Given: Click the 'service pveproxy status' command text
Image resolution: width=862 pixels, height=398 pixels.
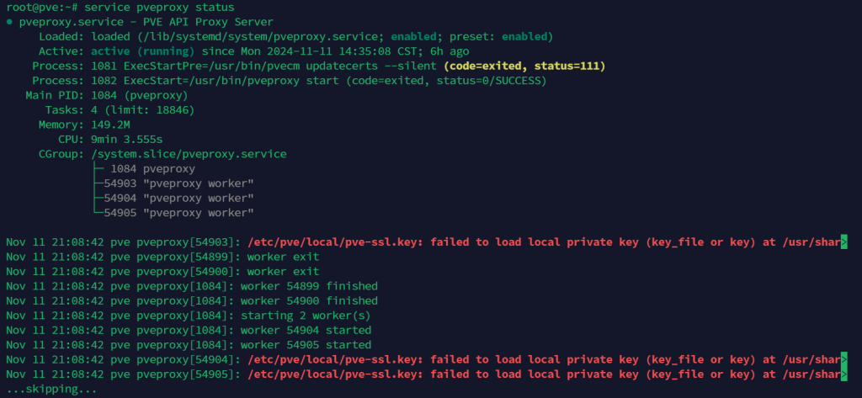Looking at the screenshot, I should point(159,8).
